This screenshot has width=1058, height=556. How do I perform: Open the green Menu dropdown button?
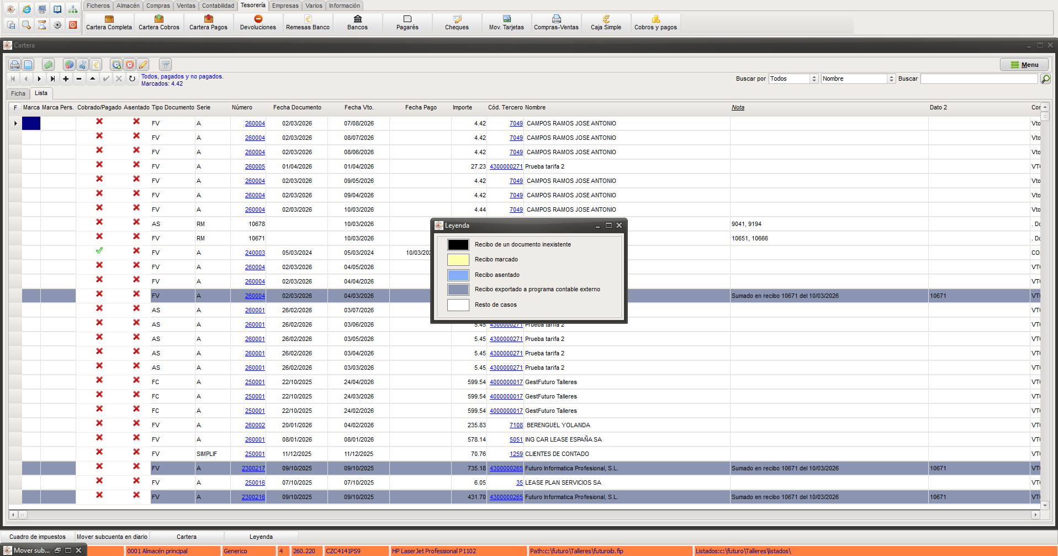pyautogui.click(x=1024, y=65)
